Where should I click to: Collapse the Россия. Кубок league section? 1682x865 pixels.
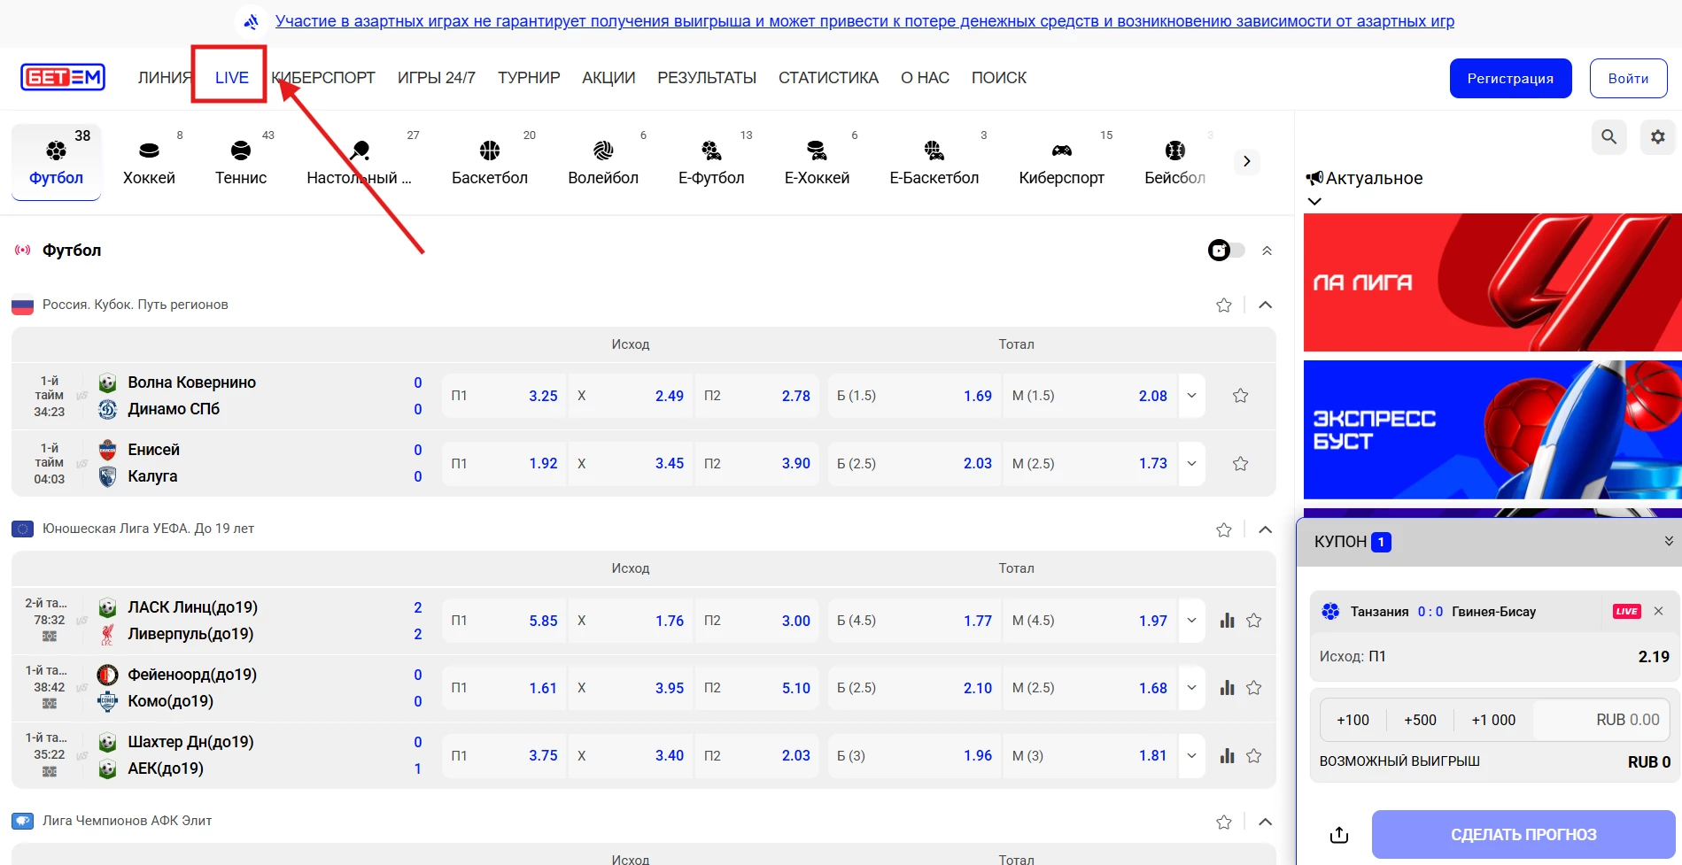pyautogui.click(x=1265, y=305)
